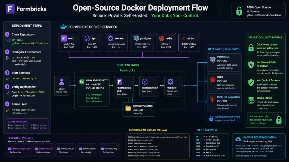
Task: Click the ENVIRONMENT VARIABLES (.env) heading
Action: coord(148,130)
